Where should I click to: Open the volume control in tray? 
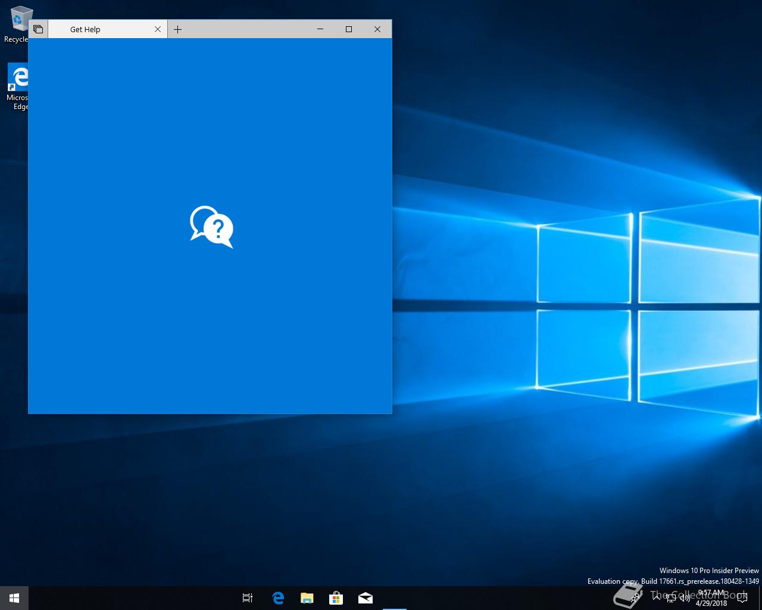click(x=685, y=598)
